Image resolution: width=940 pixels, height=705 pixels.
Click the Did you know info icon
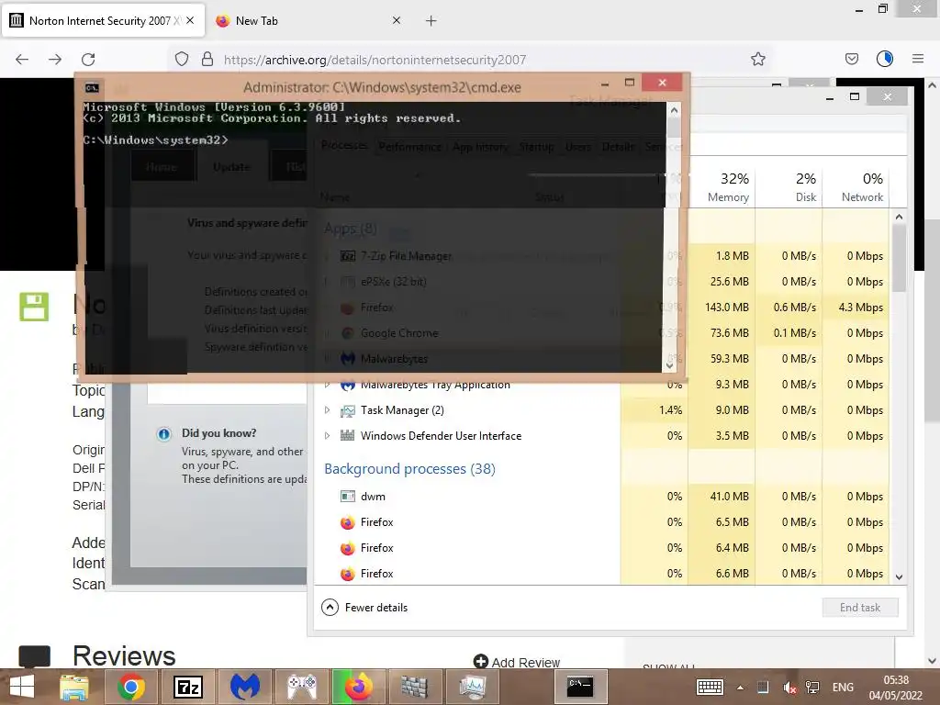coord(163,434)
